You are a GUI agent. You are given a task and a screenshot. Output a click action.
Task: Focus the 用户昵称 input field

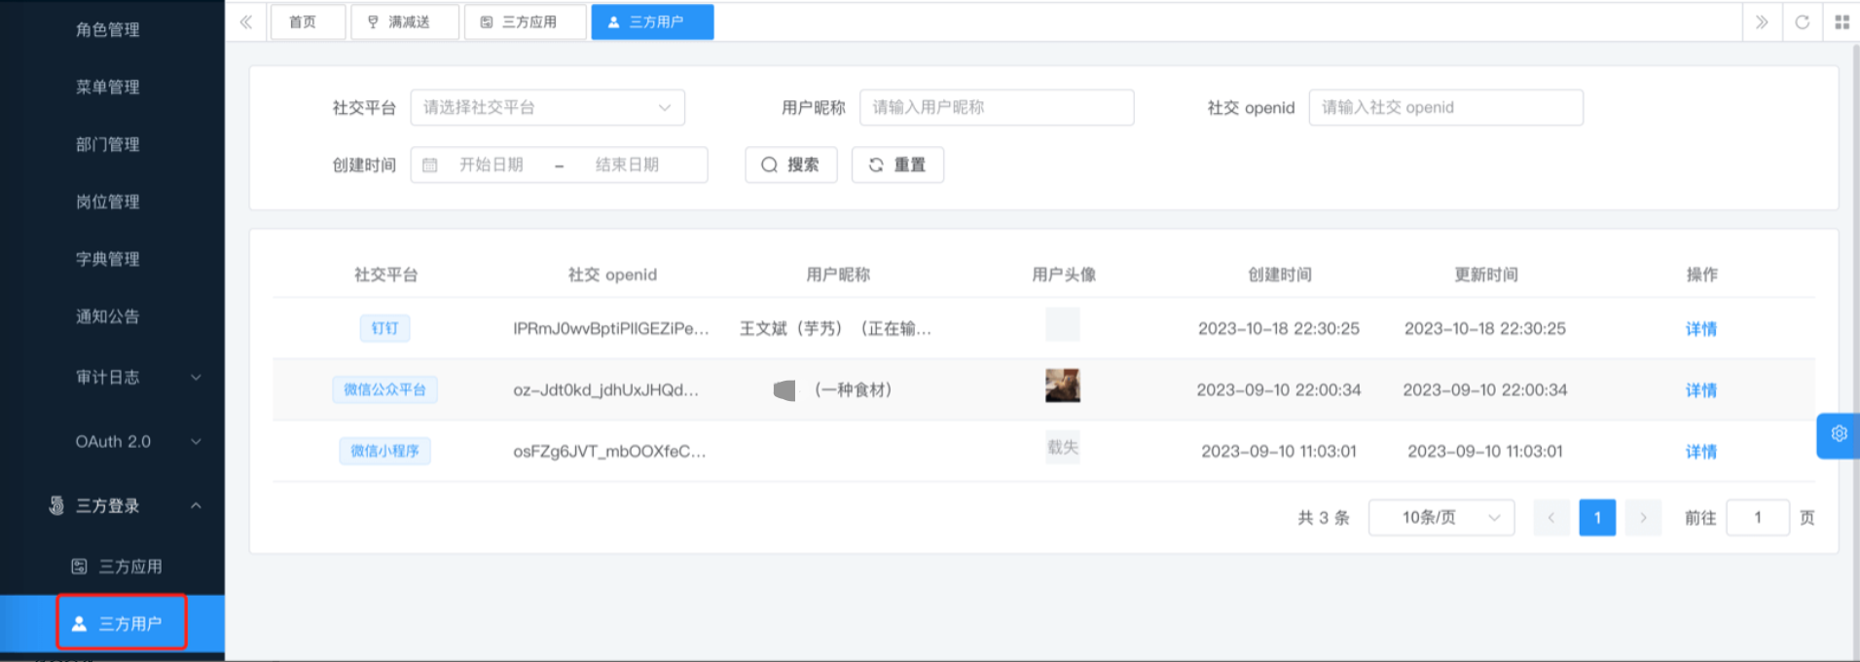coord(996,107)
